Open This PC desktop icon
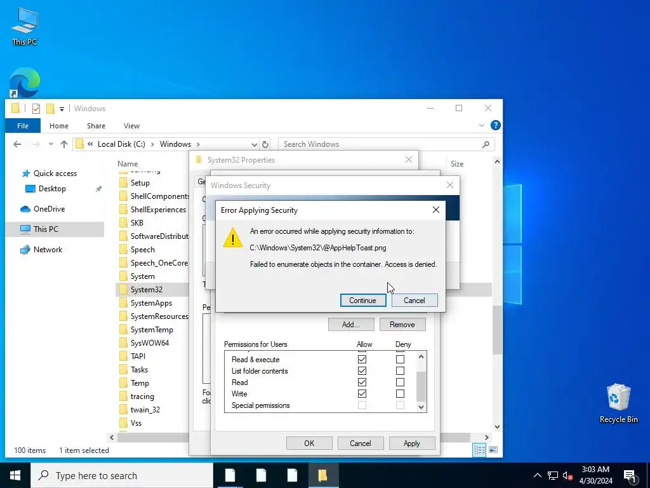 (25, 26)
